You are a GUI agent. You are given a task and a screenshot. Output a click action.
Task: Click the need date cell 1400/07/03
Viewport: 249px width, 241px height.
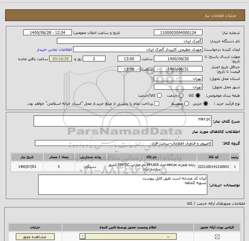point(27,167)
